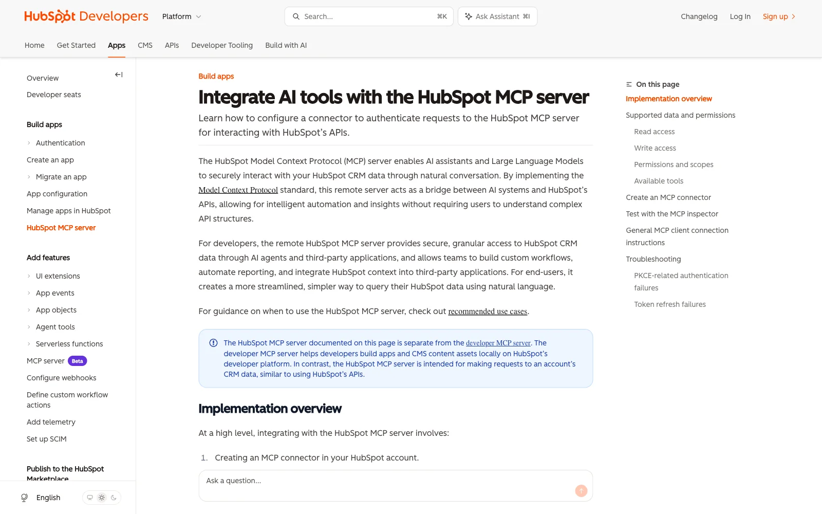This screenshot has width=822, height=514.
Task: Go to Configure webhooks page
Action: [62, 378]
